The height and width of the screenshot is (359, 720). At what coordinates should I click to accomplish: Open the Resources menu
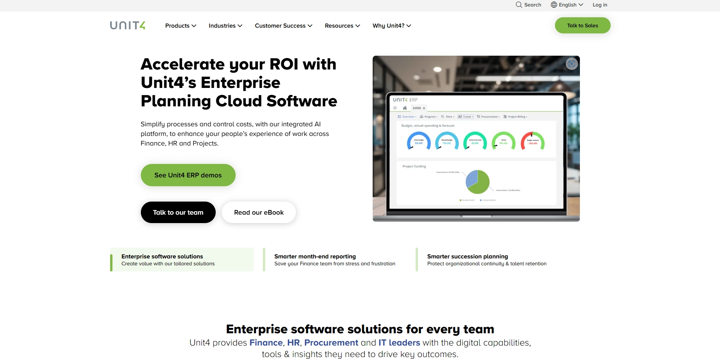coord(342,26)
